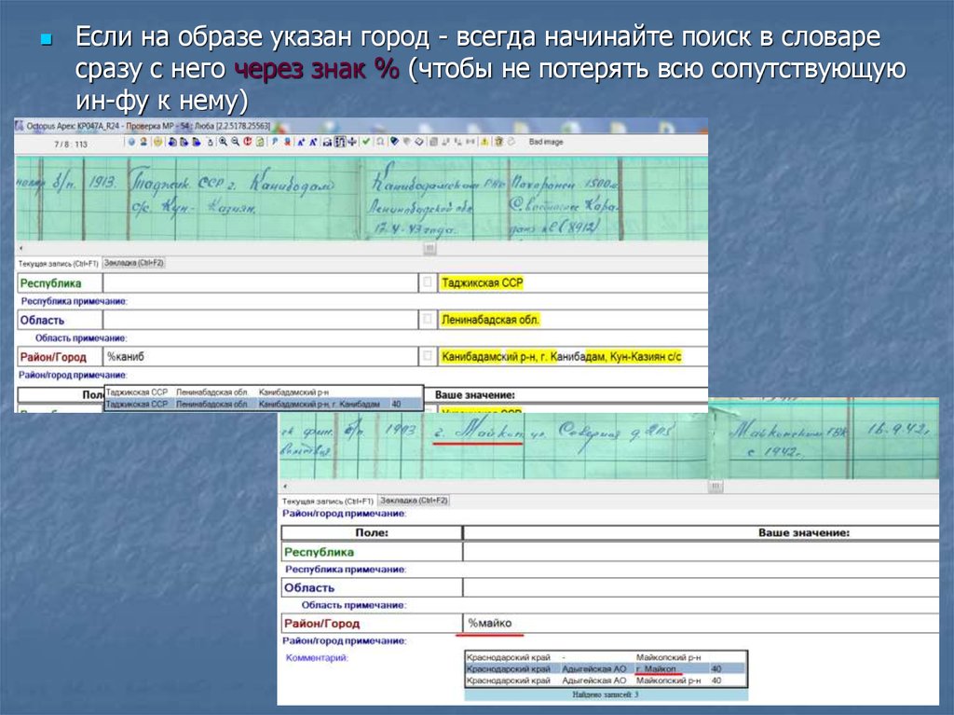This screenshot has height=715, width=954.
Task: Click the 'Комментарий' label in lower window
Action: [x=317, y=657]
